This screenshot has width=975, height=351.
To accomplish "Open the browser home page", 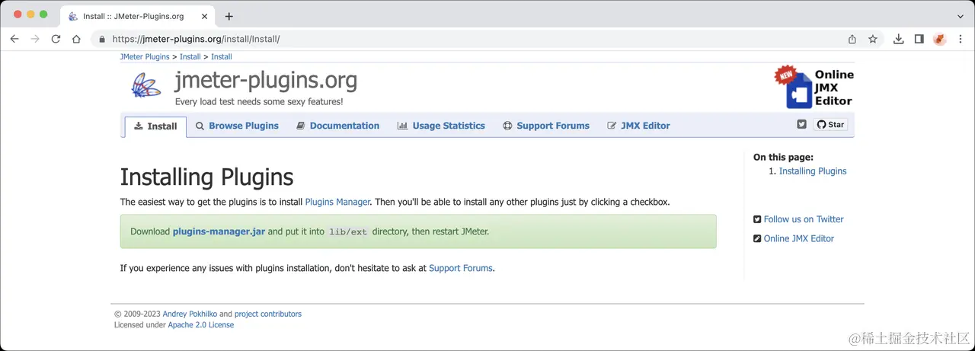I will pyautogui.click(x=76, y=39).
